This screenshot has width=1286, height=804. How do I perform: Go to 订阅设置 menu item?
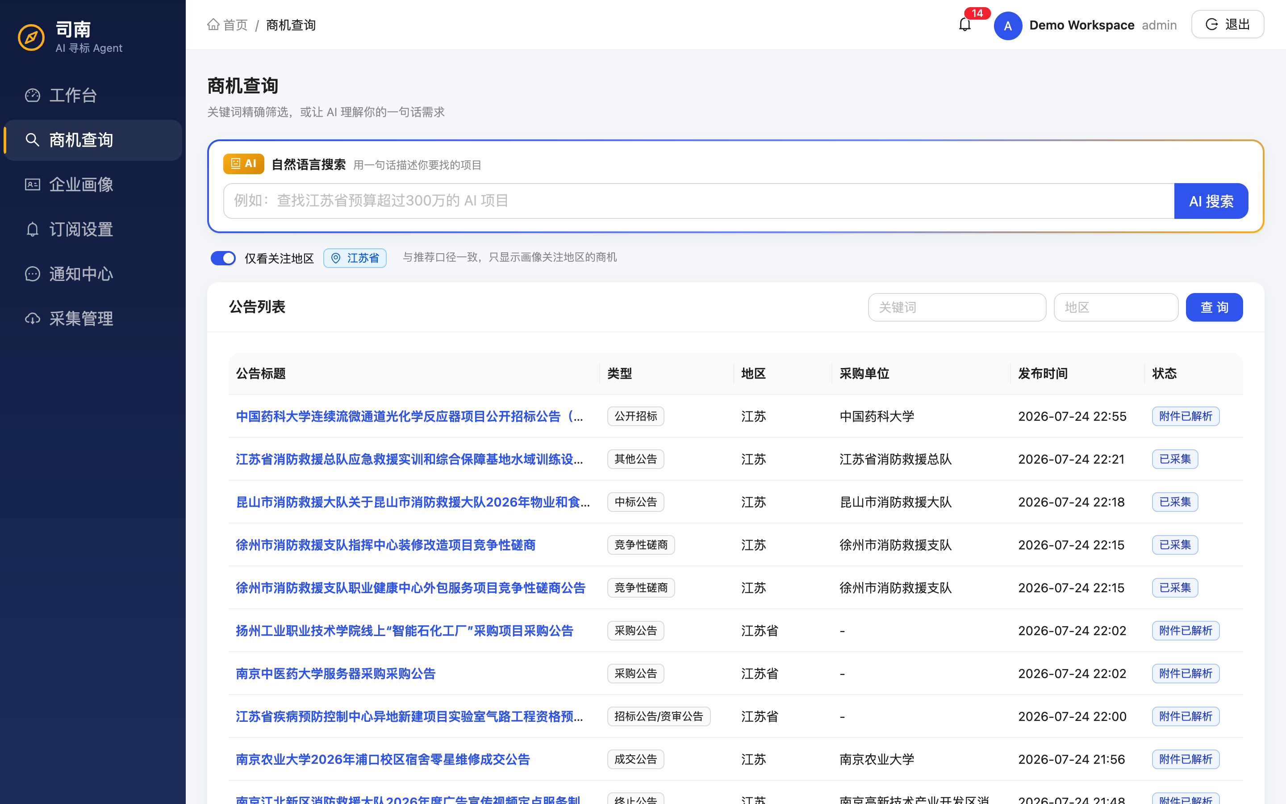tap(93, 229)
